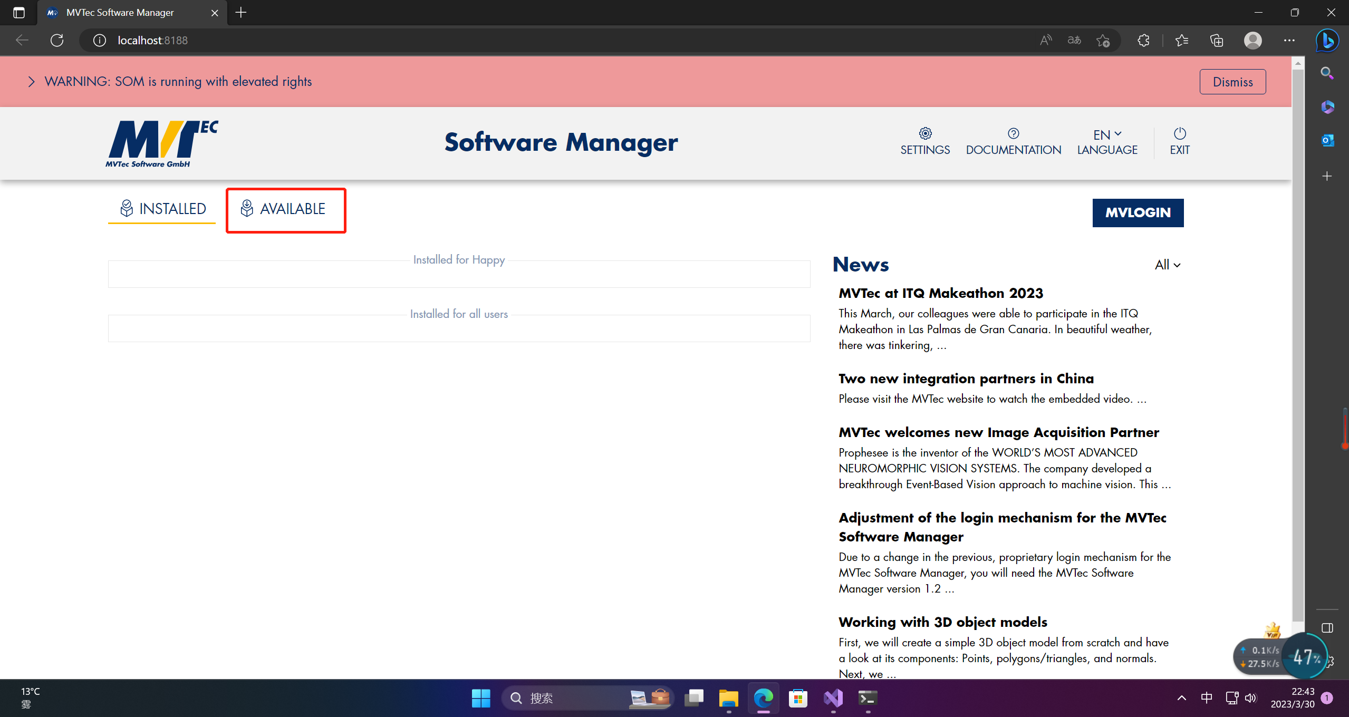Open Visual Studio from the taskbar
Viewport: 1349px width, 717px height.
point(833,698)
